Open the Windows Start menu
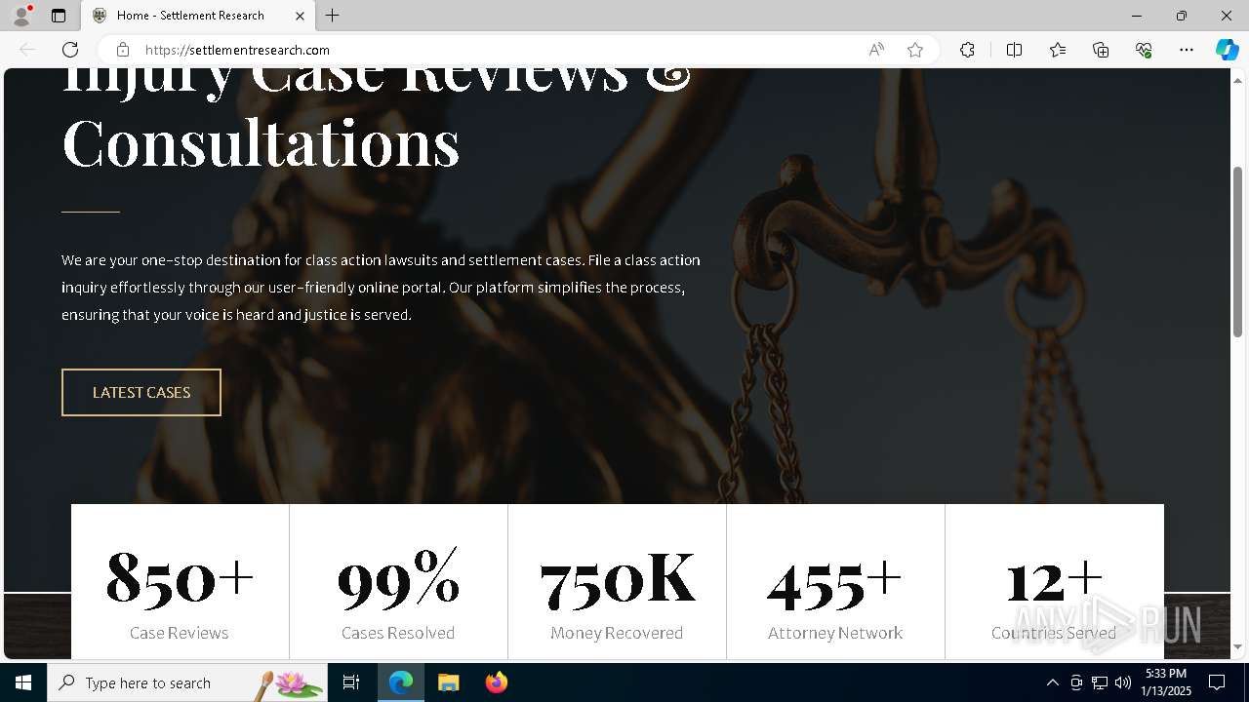This screenshot has height=702, width=1249. coord(23,682)
